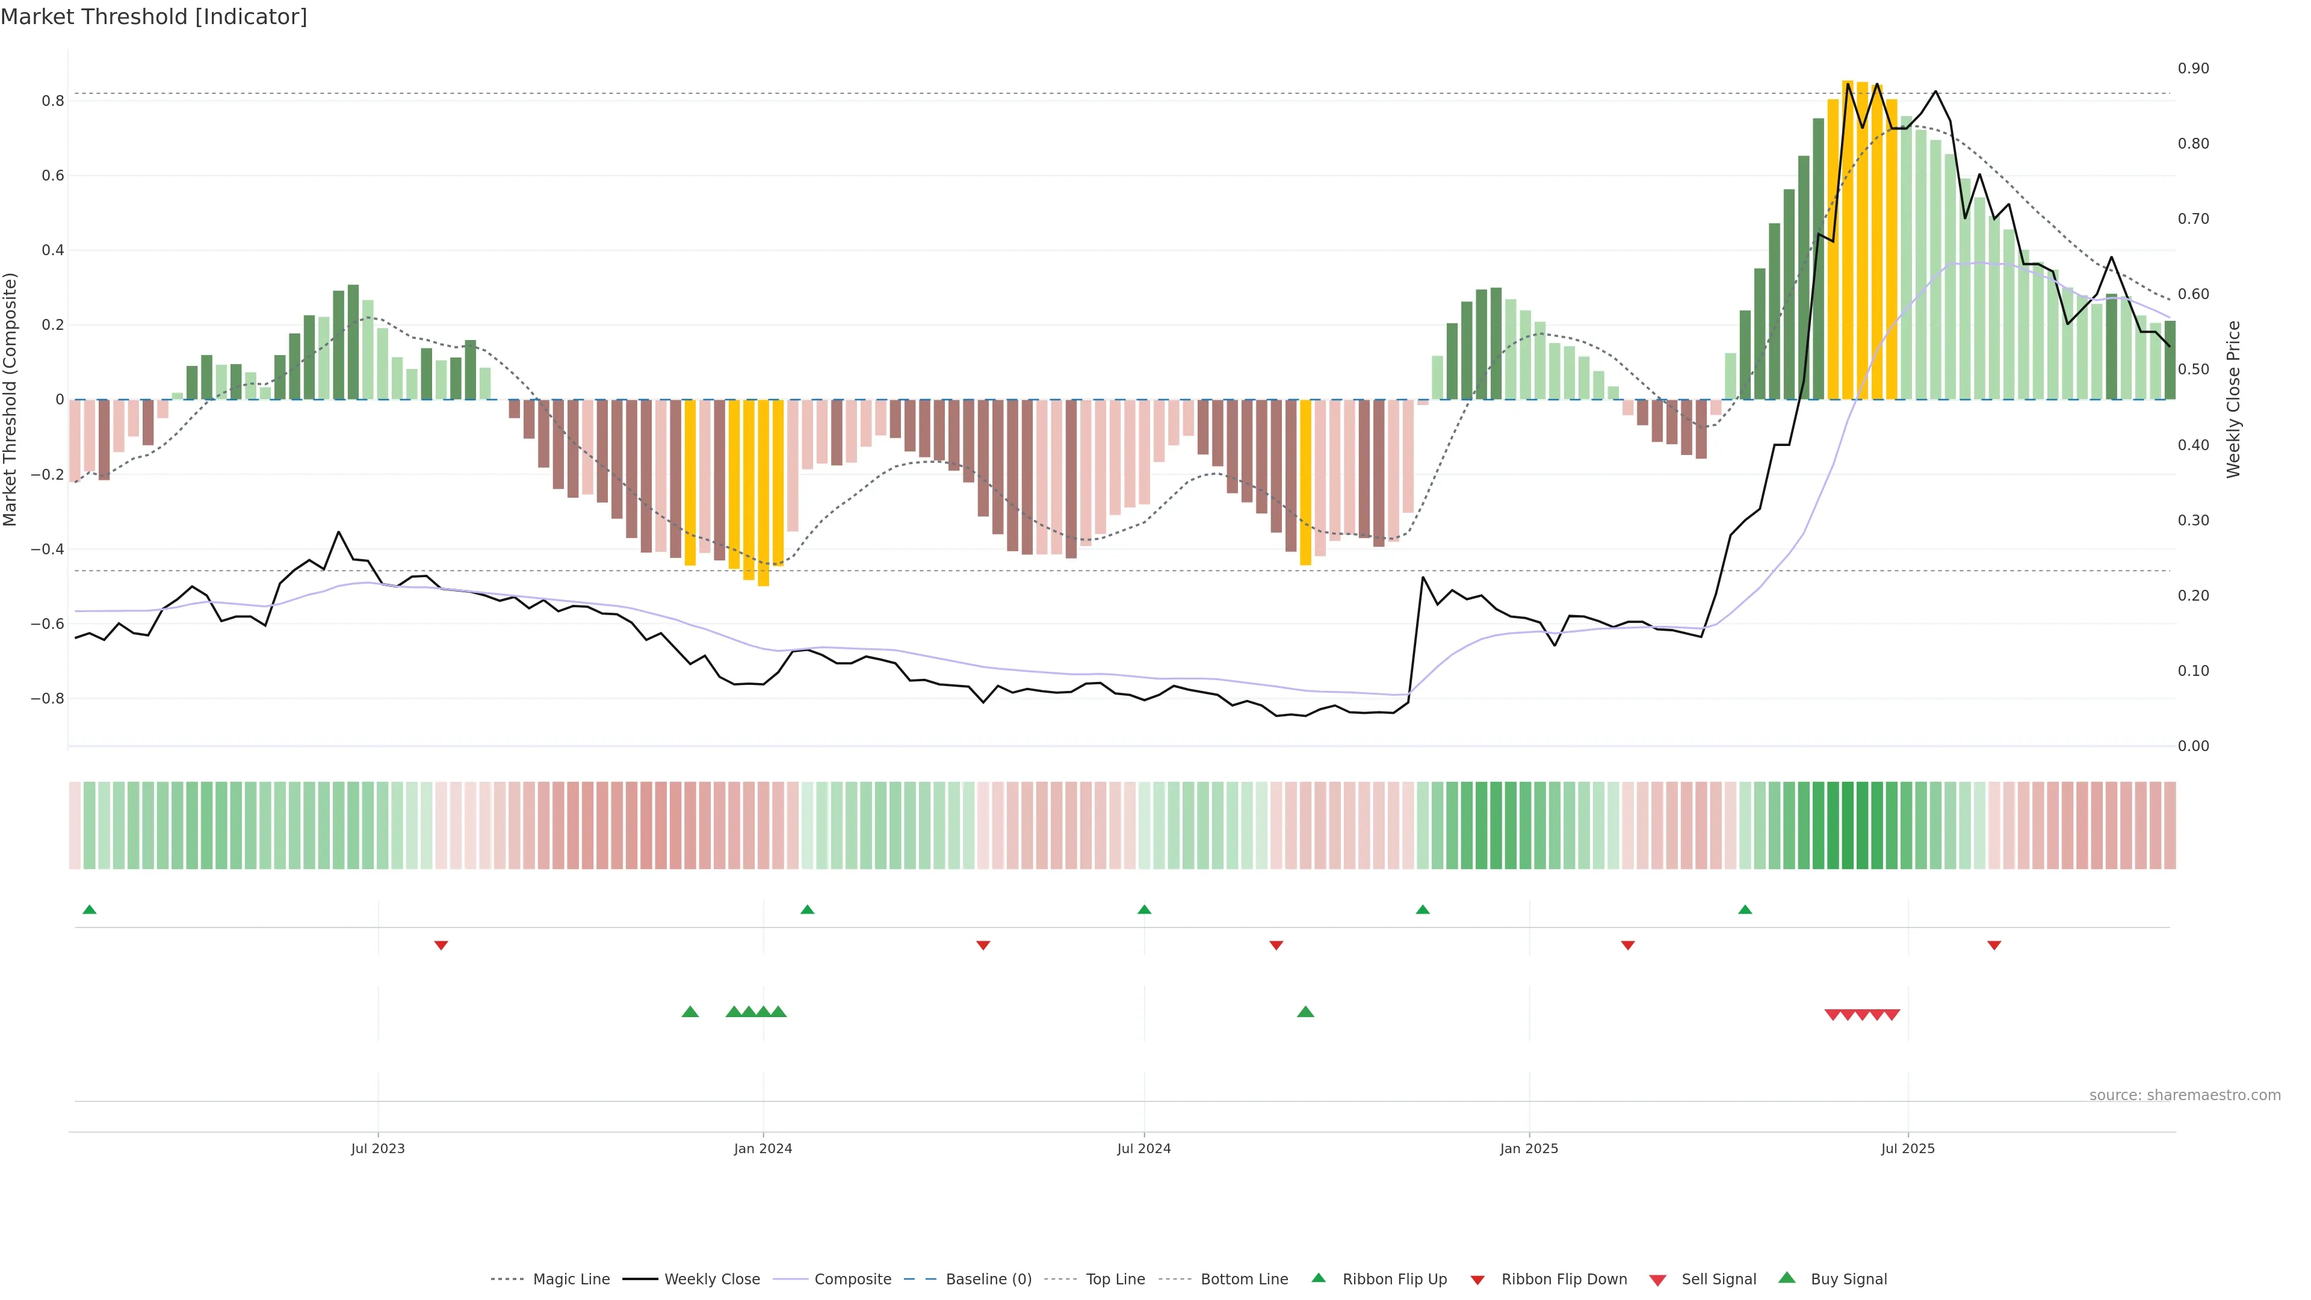Click the Jan 2024 x-axis label
Image resolution: width=2311 pixels, height=1300 pixels.
tap(763, 1148)
